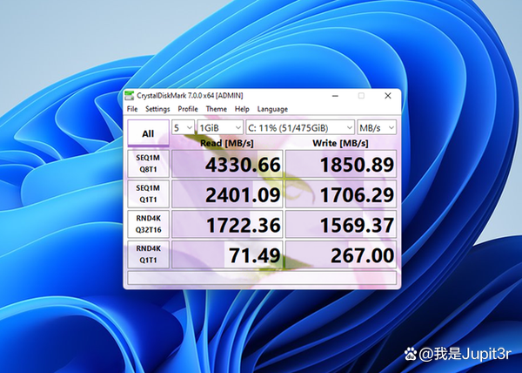Start the SEQ1M Q8T1 test

[x=148, y=164]
